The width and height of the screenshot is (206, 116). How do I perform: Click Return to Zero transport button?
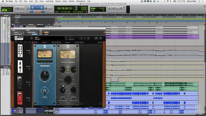click(110, 12)
